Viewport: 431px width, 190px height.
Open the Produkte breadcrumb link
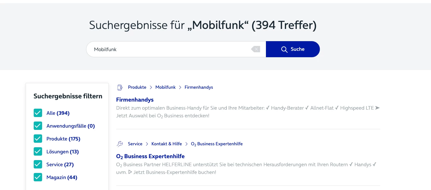[x=137, y=87]
